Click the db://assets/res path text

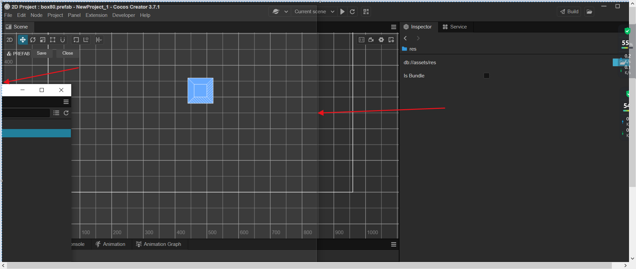pos(420,63)
